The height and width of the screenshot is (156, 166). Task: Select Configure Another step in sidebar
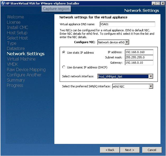[24, 75]
